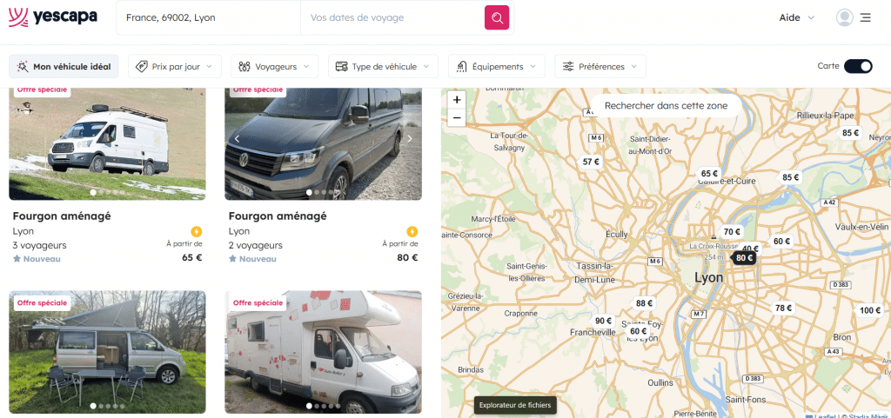Screen dimensions: 891x418
Task: Open the hamburger menu icon
Action: click(866, 17)
